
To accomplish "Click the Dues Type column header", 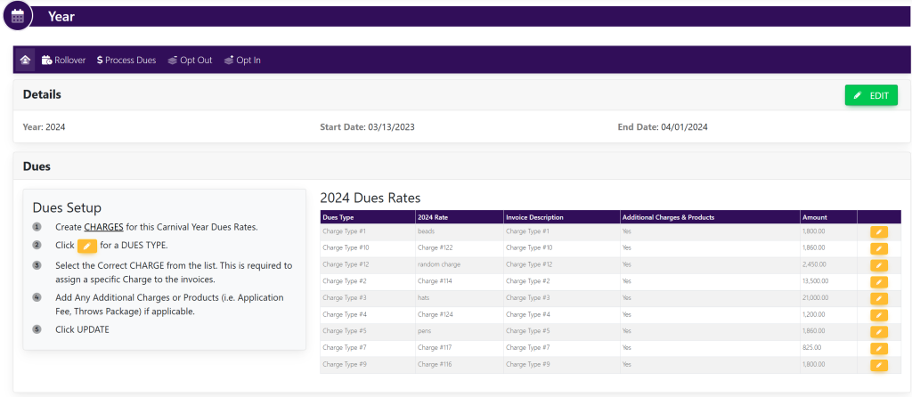I will point(338,217).
